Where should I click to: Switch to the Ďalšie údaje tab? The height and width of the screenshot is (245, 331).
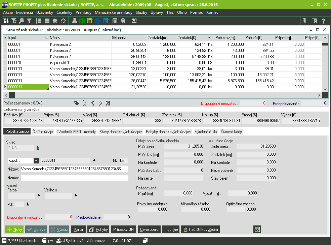[x=43, y=132]
